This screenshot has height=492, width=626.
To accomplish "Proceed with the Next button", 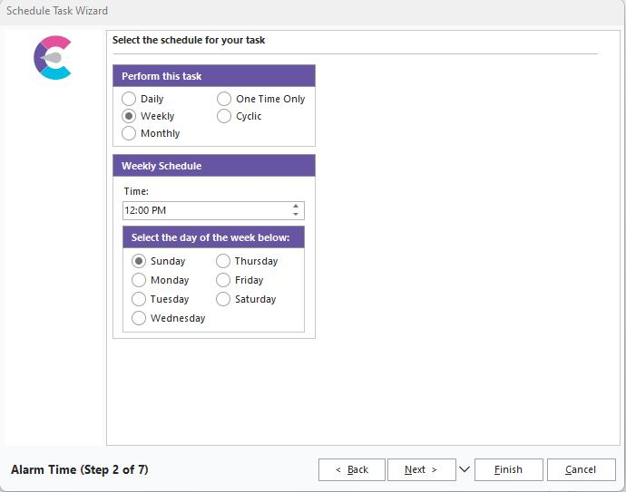I will point(421,469).
